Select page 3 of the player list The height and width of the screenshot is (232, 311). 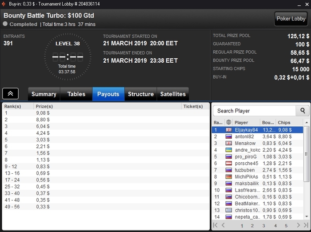(263, 226)
